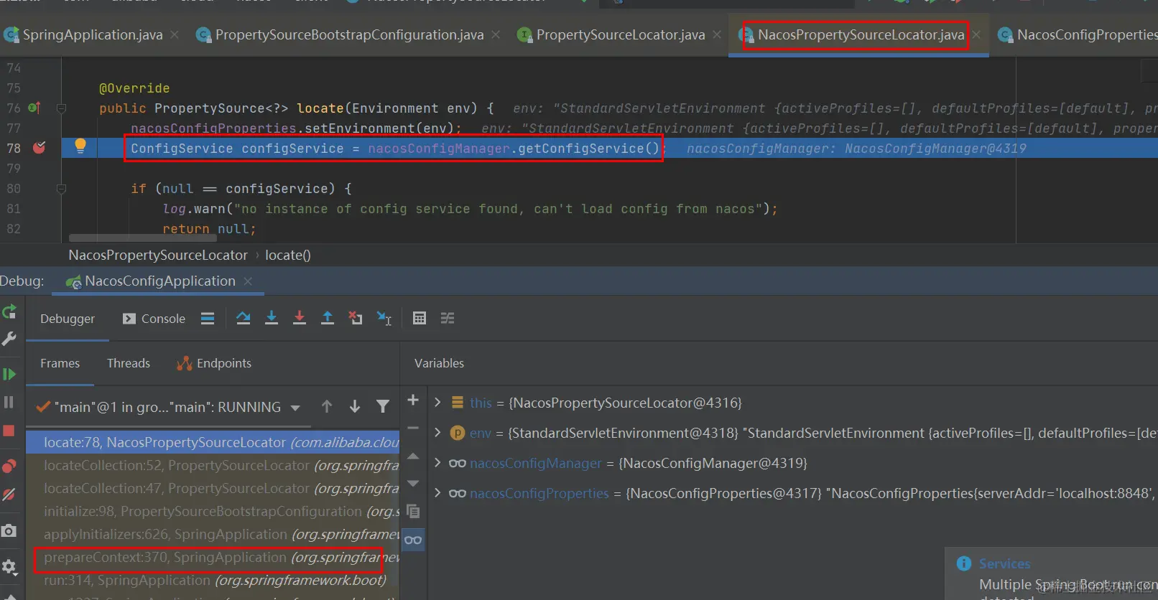Rerun NacosConfigApplication with the rerun icon
Viewport: 1158px width, 600px height.
click(x=9, y=312)
